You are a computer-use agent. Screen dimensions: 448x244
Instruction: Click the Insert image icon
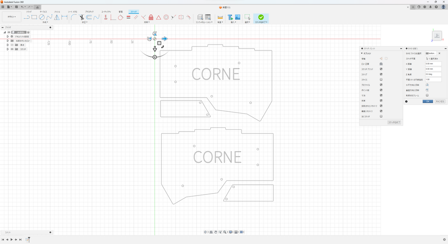click(237, 17)
